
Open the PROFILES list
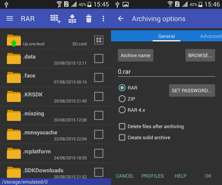[152, 176]
